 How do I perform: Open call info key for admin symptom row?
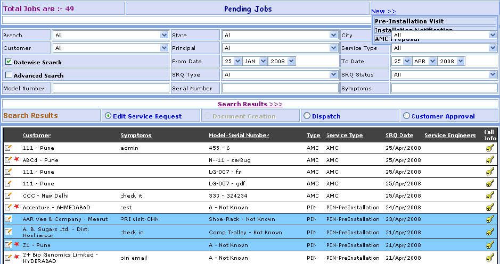pyautogui.click(x=490, y=148)
